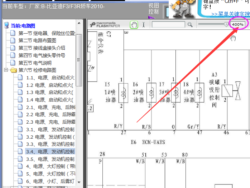This screenshot has width=250, height=188.
Task: Open 1.1、电源、启动和点火 diagram
Action: point(51,78)
